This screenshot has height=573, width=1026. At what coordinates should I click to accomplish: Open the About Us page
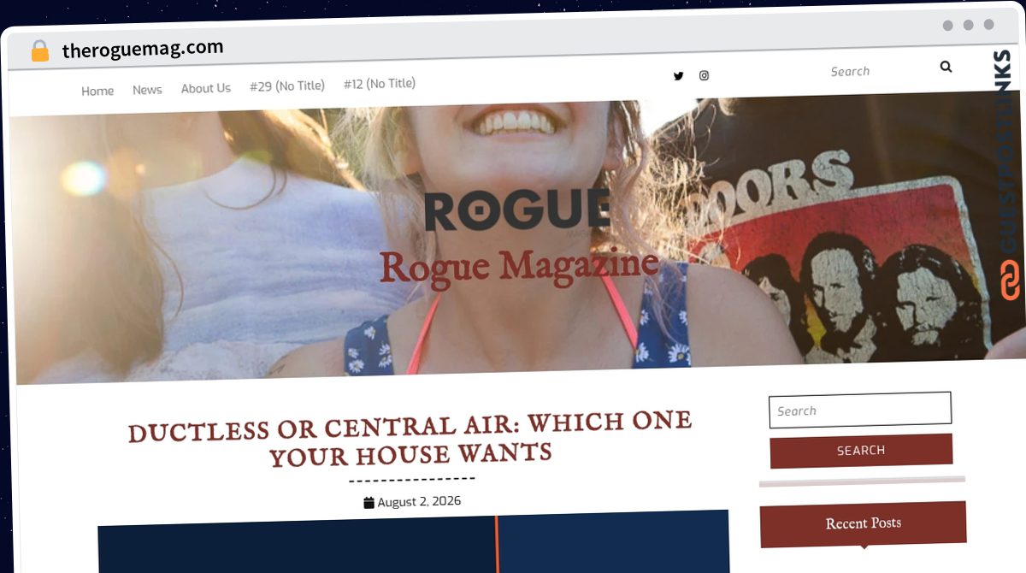tap(206, 88)
